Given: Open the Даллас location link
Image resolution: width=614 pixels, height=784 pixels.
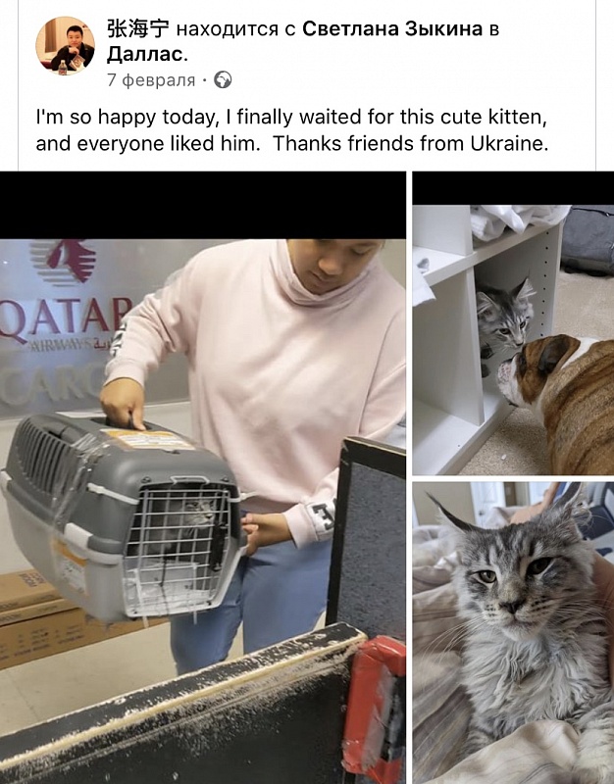Looking at the screenshot, I should (147, 55).
